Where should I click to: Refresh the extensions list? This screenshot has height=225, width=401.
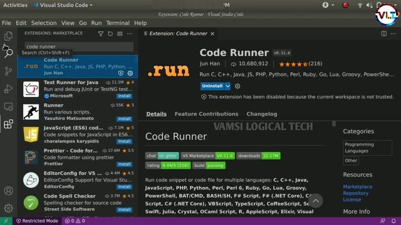point(110,33)
